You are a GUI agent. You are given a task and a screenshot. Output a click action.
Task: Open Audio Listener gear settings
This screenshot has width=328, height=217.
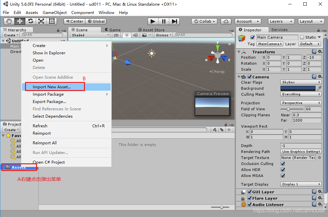point(320,204)
